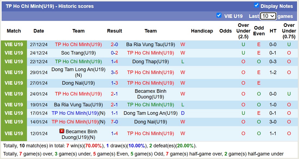
Task: Click Dong Thap(U19) in the 22/12/24 row
Action: click(151, 62)
